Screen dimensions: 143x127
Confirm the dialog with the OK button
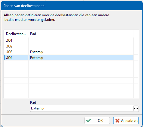(97, 120)
